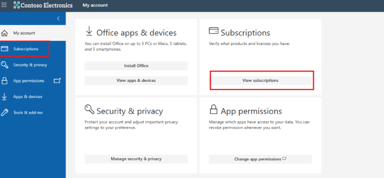384x178 pixels.
Task: Open the app launcher waffle icon
Action: coord(4,5)
